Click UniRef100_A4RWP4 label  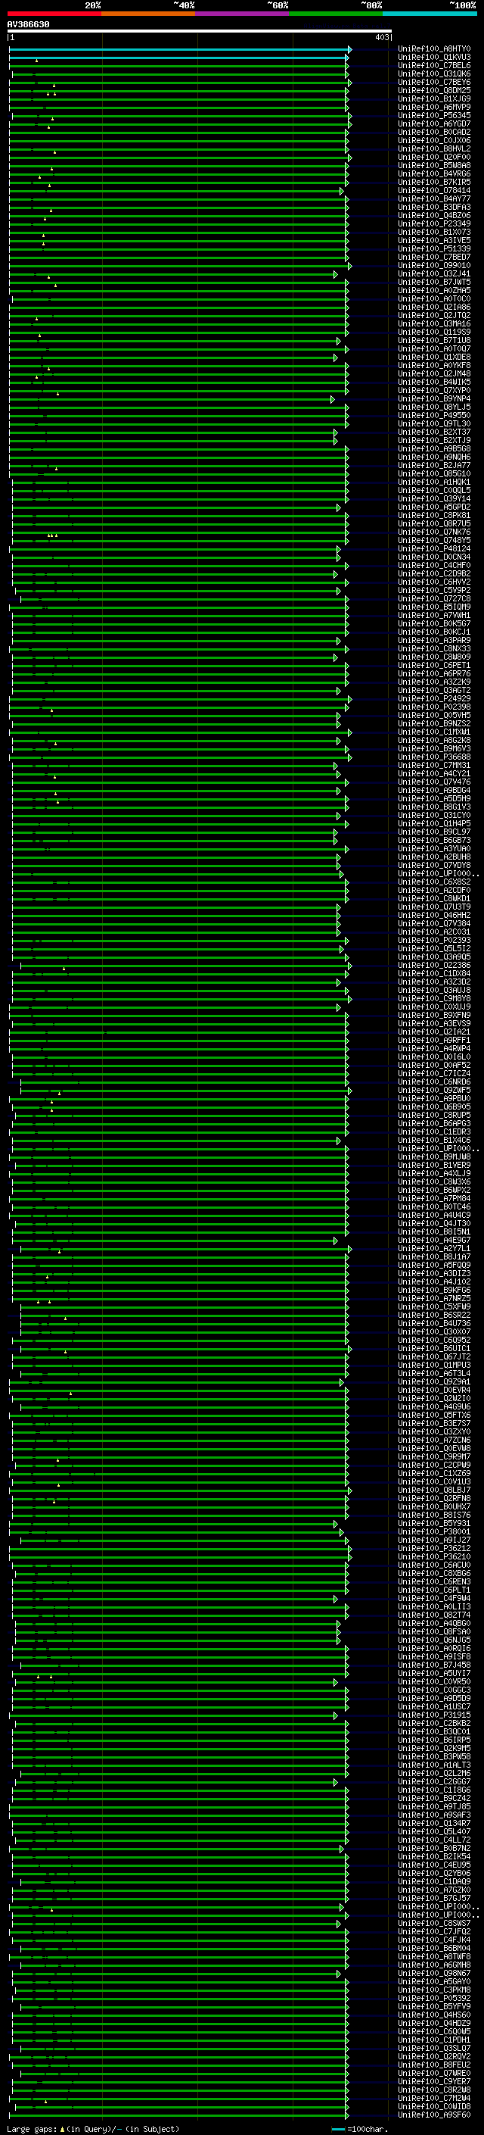click(x=434, y=1048)
